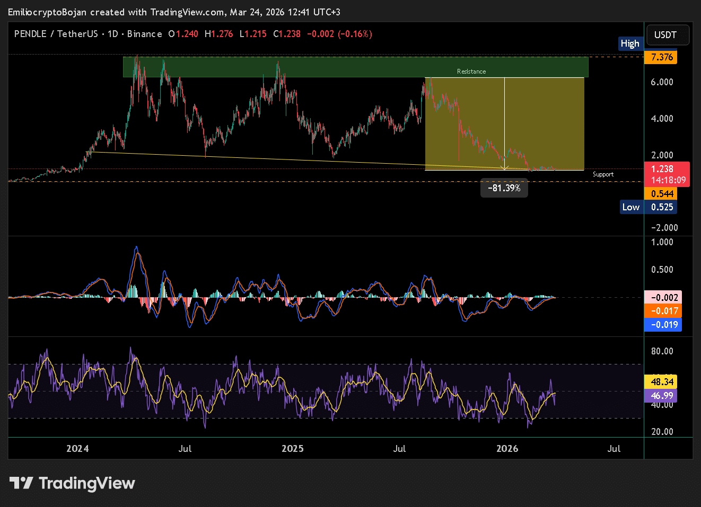The image size is (701, 507).
Task: Click the PENDLE / TetherUS symbol title
Action: coord(56,34)
